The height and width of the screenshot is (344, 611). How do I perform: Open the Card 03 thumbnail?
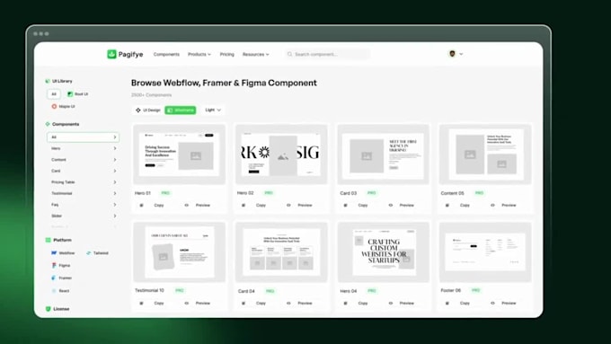click(384, 154)
